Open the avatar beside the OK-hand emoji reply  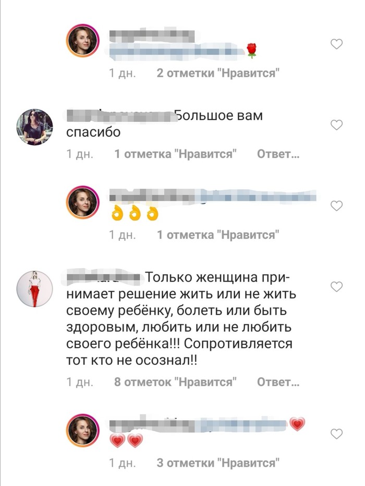(82, 202)
